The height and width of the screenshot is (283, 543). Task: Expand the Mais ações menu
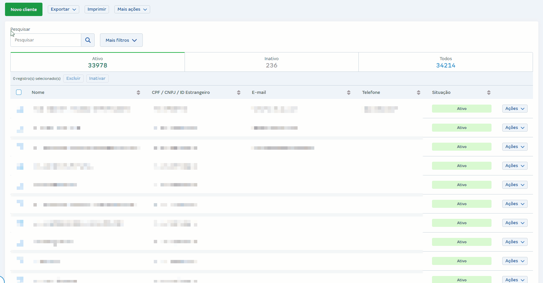click(132, 9)
